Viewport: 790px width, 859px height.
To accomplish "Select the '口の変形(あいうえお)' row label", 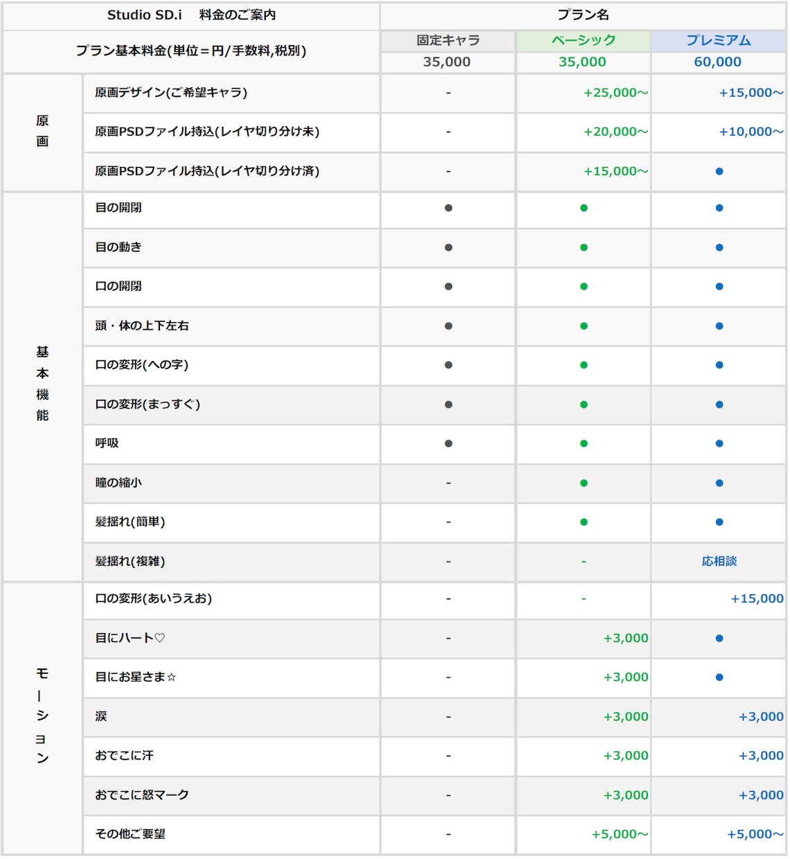I will point(154,598).
